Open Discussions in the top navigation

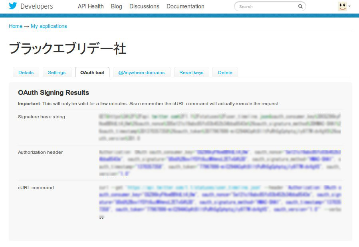tap(144, 6)
